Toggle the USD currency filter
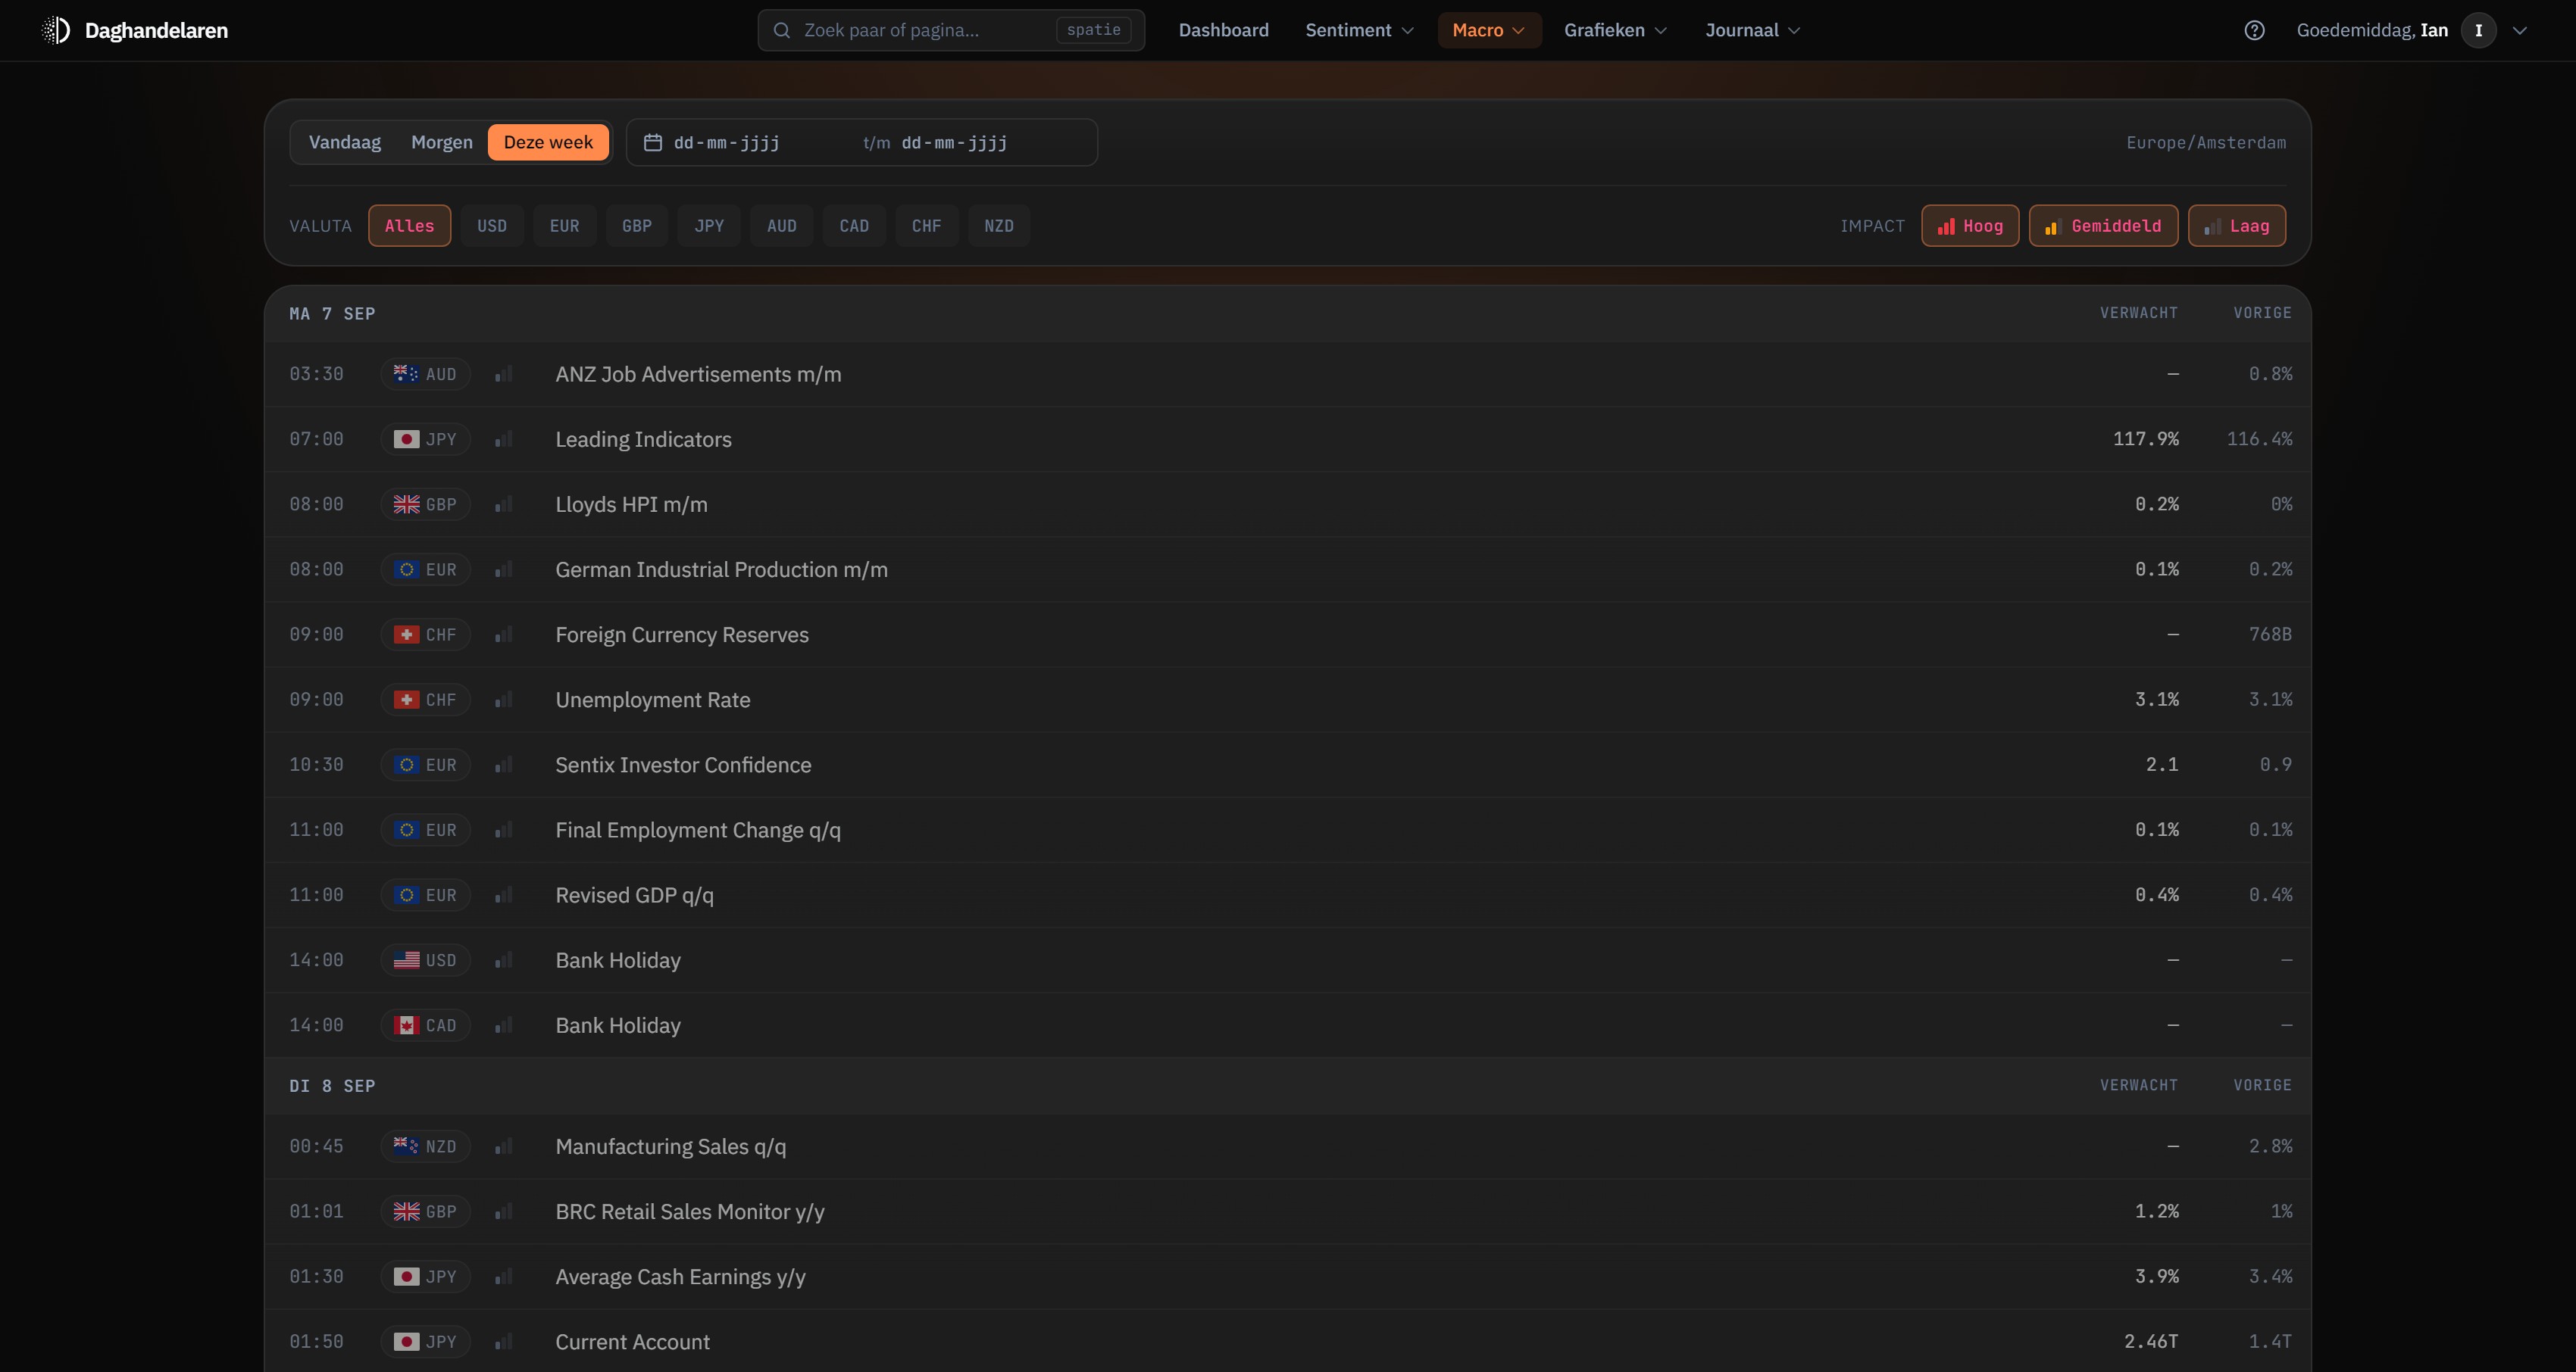This screenshot has width=2576, height=1372. tap(492, 226)
